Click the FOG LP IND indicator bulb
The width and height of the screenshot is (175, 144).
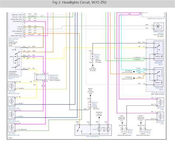[x=108, y=129]
